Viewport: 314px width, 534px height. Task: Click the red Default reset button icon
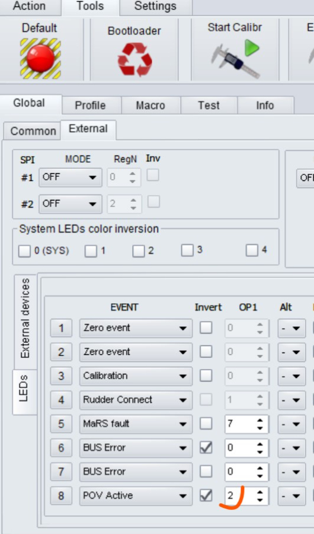[40, 59]
